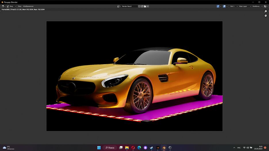Viewport: 269px width, 151px height.
Task: Open the weather widget showing 5°C
Action: (x=8, y=148)
